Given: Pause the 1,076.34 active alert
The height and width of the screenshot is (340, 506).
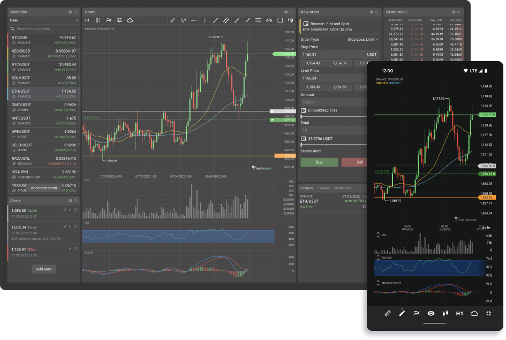Looking at the screenshot, I should click(70, 227).
